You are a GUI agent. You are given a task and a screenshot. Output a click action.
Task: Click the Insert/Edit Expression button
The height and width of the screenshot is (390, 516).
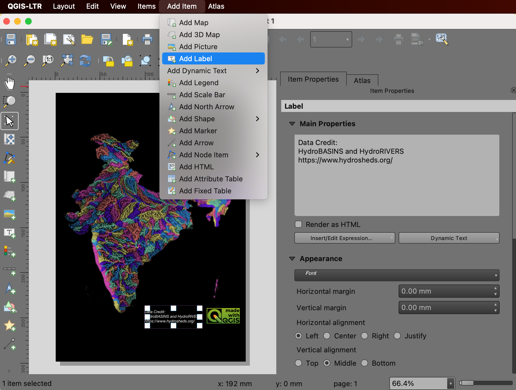(344, 238)
